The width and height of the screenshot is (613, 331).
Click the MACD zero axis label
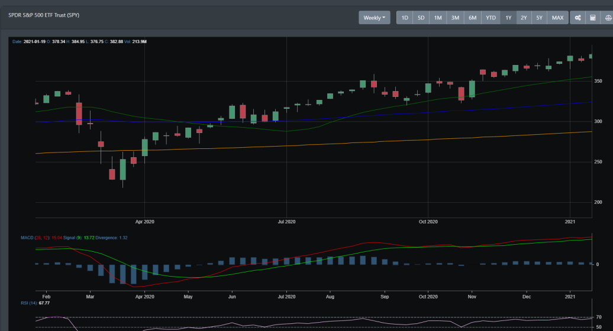598,264
